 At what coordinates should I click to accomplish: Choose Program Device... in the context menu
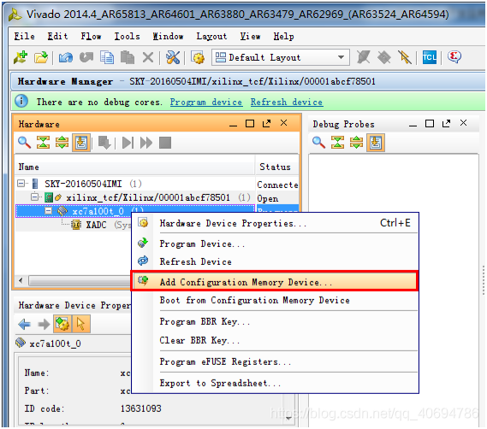[x=275, y=244]
